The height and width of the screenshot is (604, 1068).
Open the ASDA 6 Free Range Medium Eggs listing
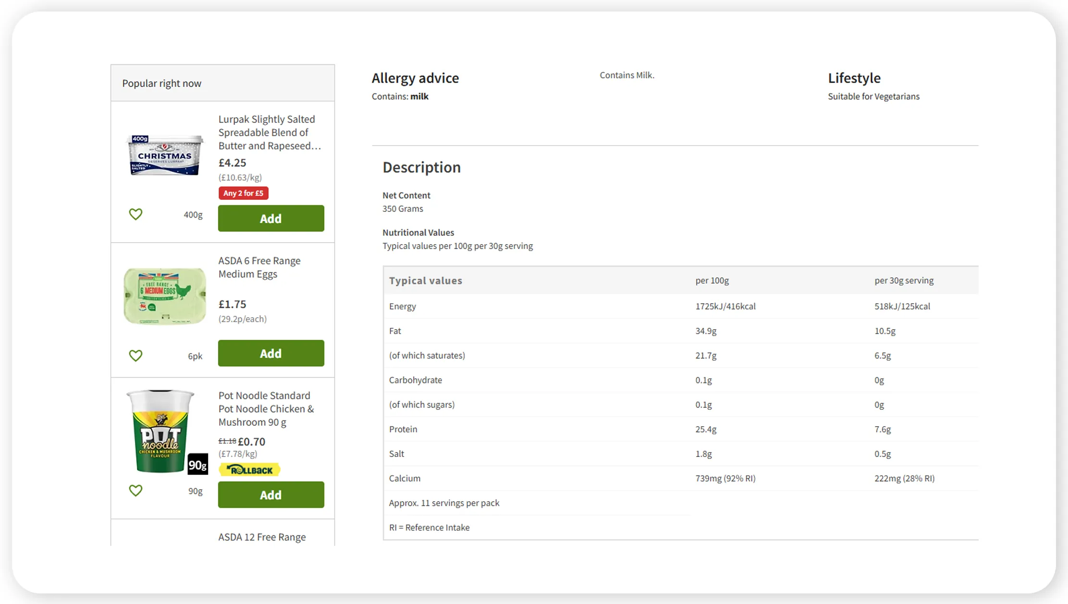click(x=259, y=267)
